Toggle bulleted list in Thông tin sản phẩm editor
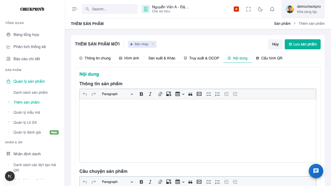331x186 pixels. 209,94
